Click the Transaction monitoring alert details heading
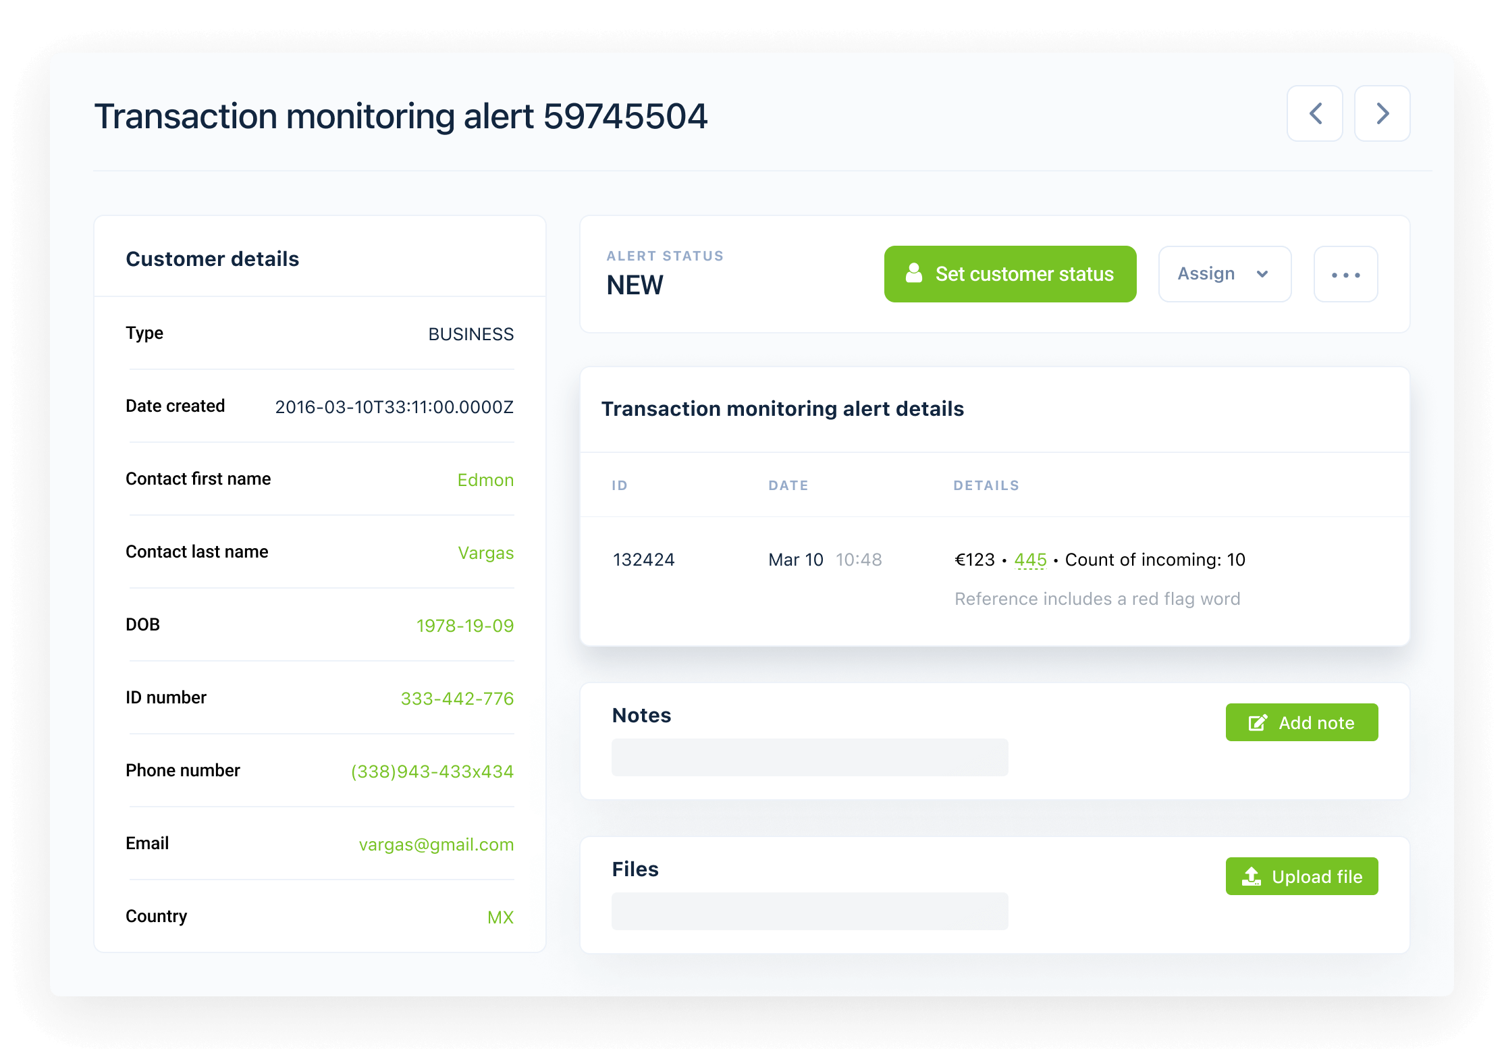The image size is (1504, 1049). 783,408
